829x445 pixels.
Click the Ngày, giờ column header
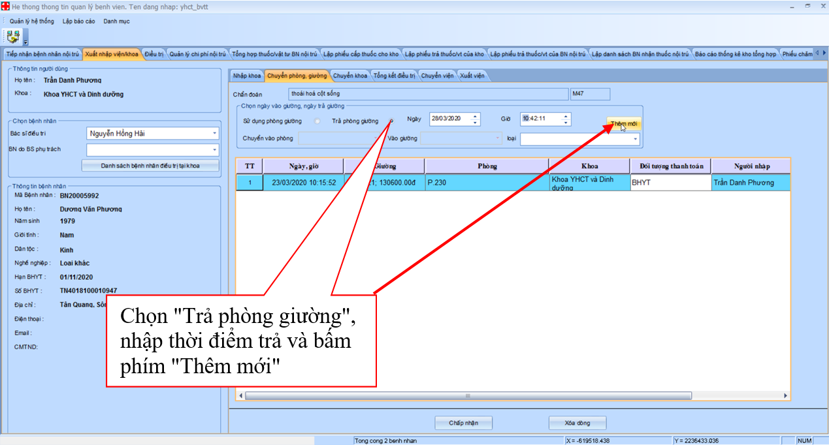303,166
